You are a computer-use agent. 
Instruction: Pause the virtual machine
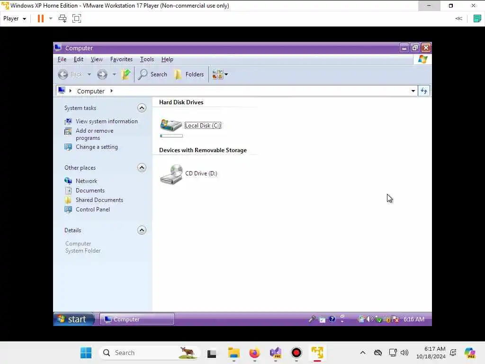[x=41, y=18]
